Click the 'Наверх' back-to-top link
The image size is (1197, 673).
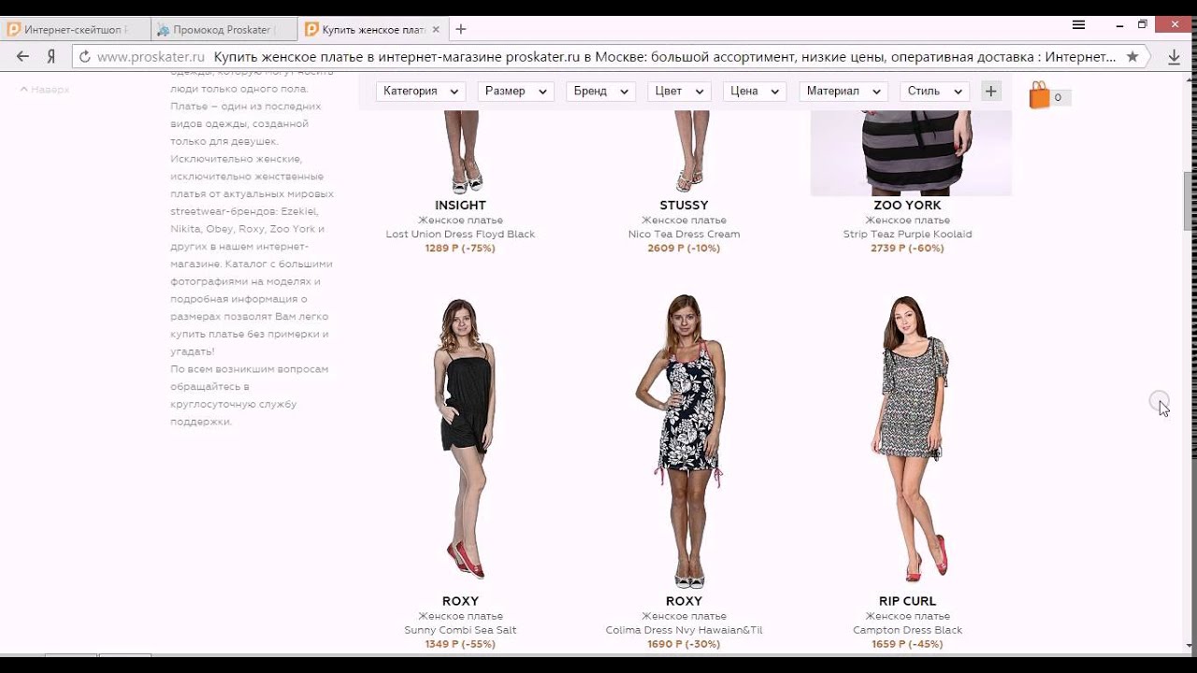pyautogui.click(x=45, y=90)
